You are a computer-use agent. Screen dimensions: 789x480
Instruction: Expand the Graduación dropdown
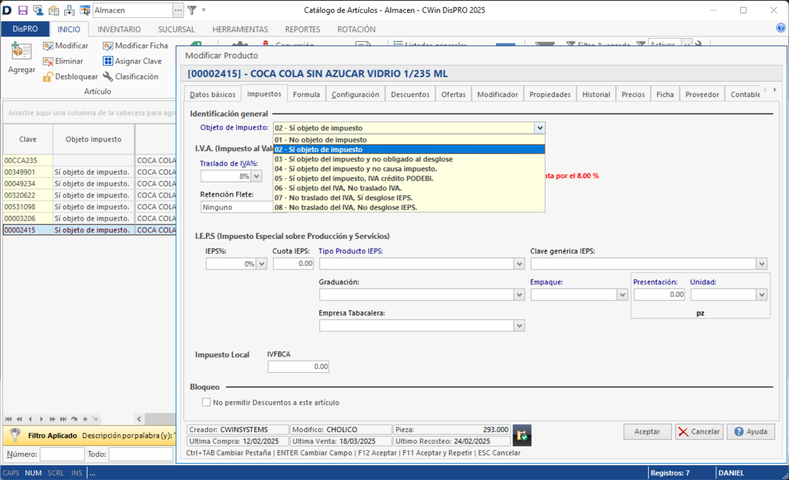(519, 295)
